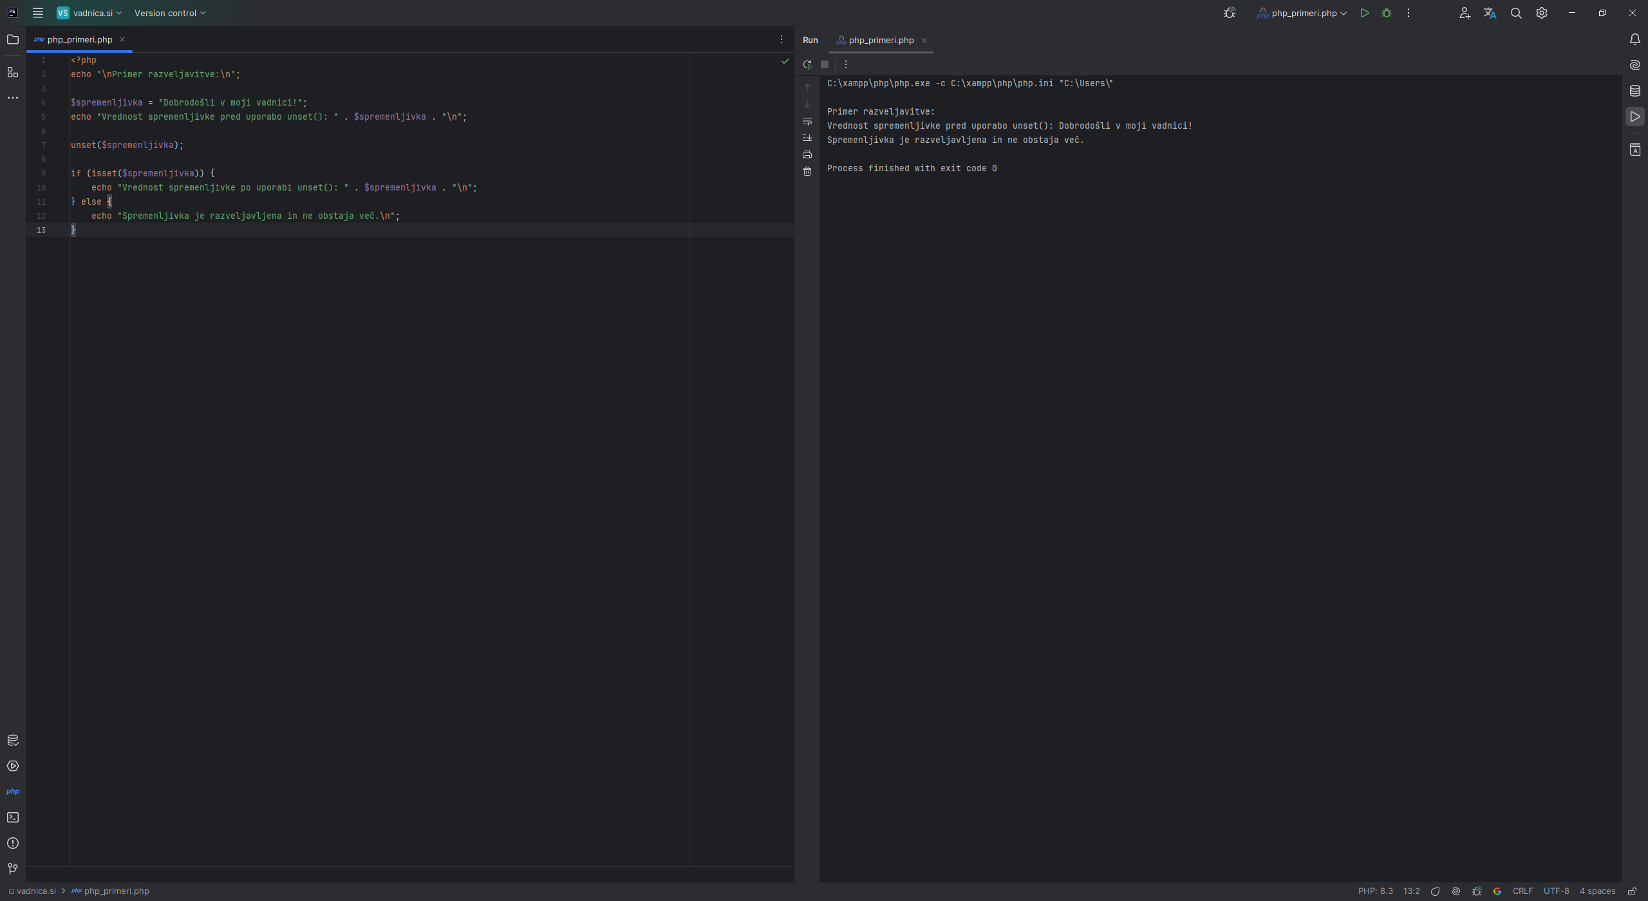The image size is (1648, 901).
Task: Rerun php_primeri.php in Run panel
Action: pos(807,64)
